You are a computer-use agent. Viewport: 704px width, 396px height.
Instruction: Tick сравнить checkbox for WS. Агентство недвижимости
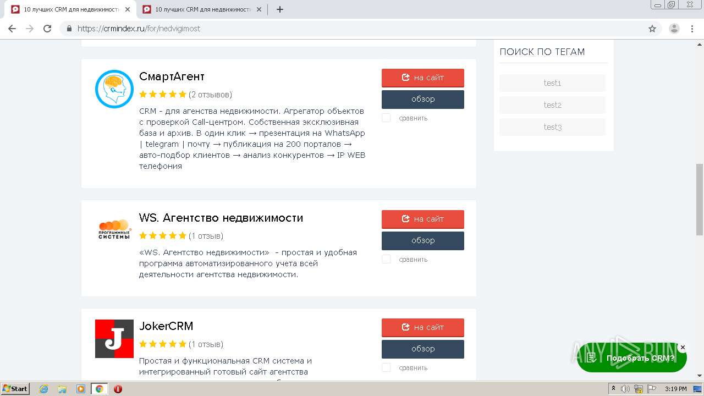click(x=386, y=259)
